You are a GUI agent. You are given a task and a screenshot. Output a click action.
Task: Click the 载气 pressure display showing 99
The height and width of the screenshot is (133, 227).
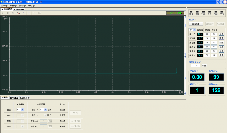coord(216,77)
